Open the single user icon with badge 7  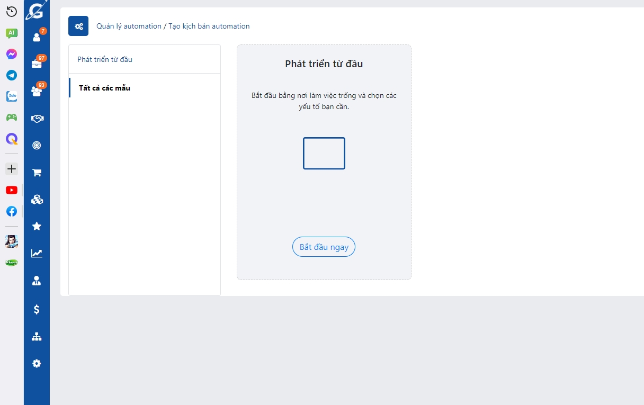(37, 37)
